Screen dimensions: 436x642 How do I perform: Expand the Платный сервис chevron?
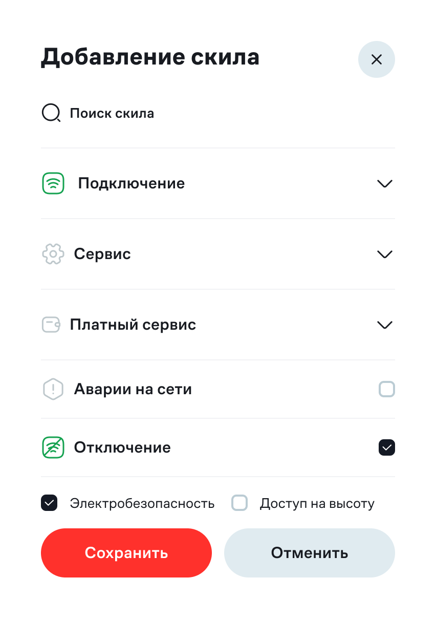pos(384,325)
